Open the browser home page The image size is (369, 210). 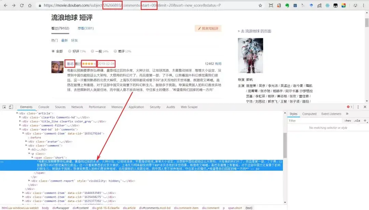click(x=30, y=5)
